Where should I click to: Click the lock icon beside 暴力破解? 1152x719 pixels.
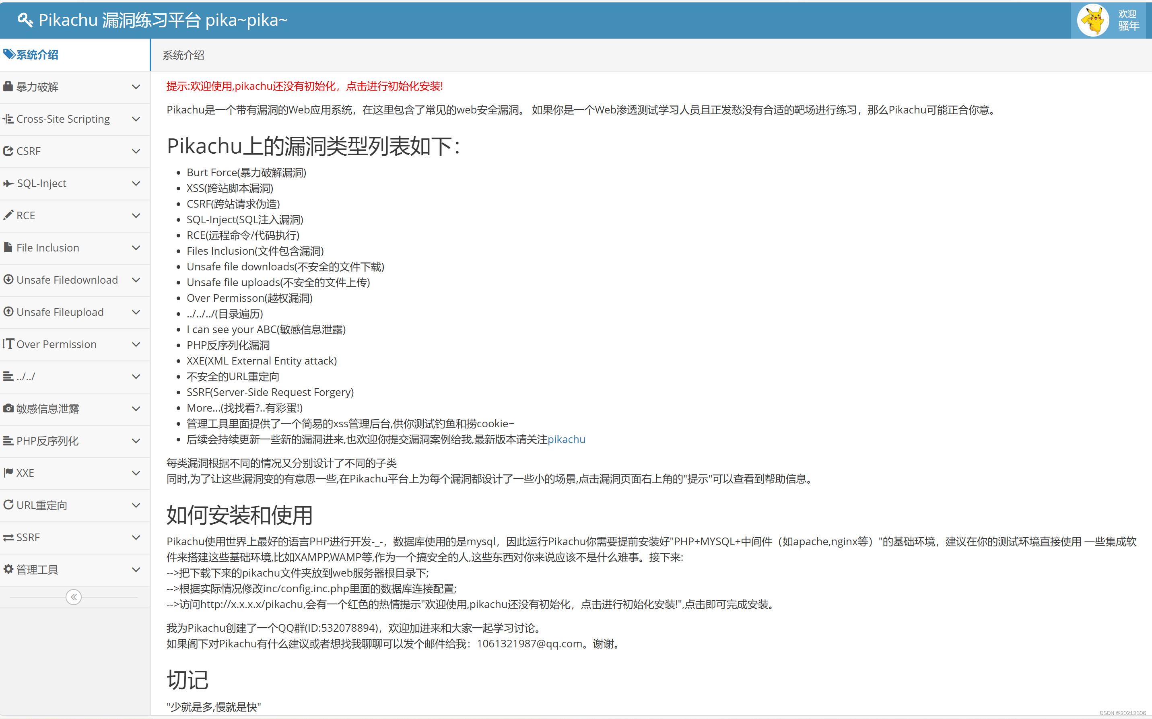tap(8, 87)
